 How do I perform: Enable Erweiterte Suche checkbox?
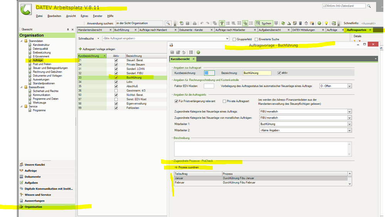(256, 39)
